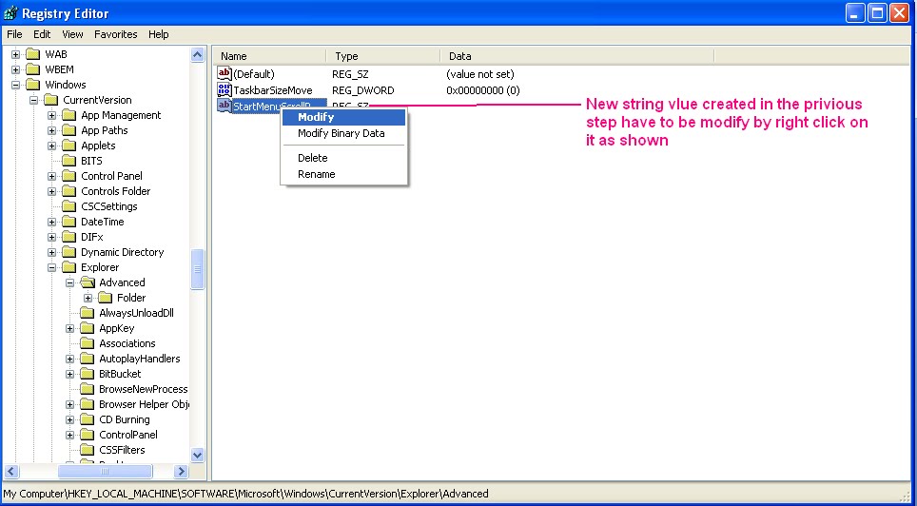Click the Explorer folder icon
Screen dimensions: 917x506
[69, 267]
